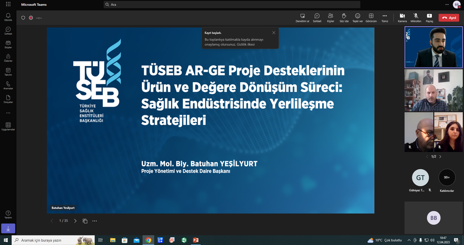The height and width of the screenshot is (245, 464).
Task: Select the two-person video thumbnail
Action: 434,132
